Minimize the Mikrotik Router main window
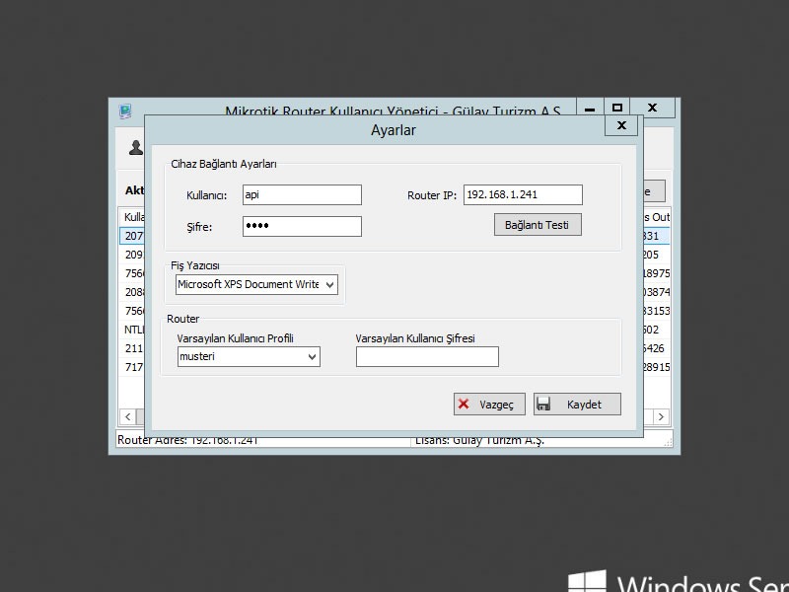 (x=590, y=108)
